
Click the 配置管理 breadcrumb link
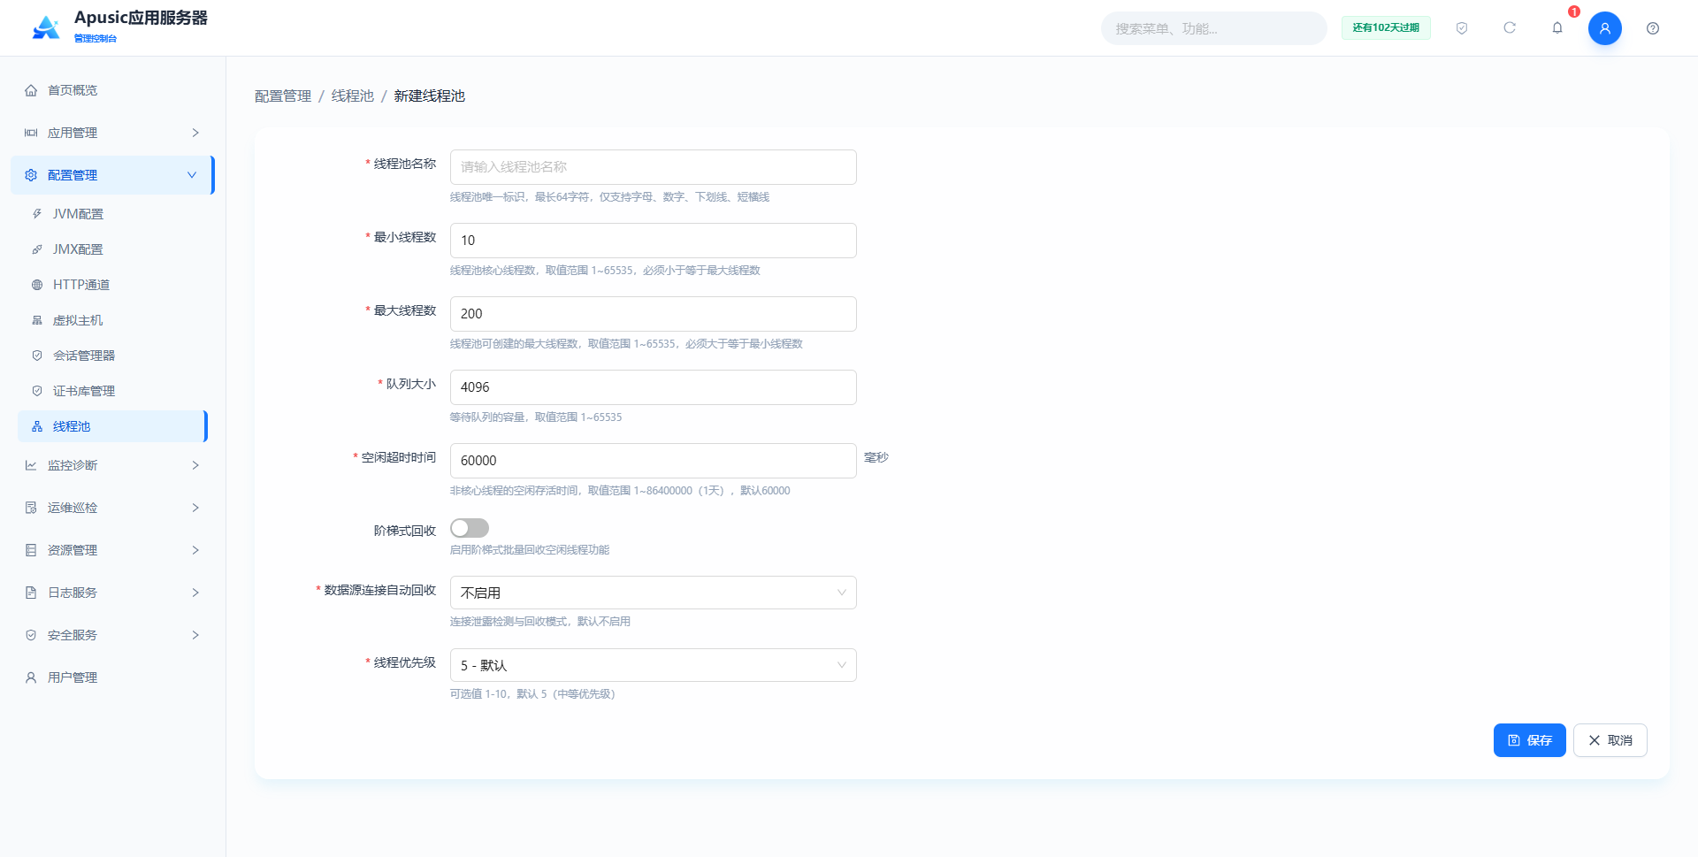click(x=283, y=96)
